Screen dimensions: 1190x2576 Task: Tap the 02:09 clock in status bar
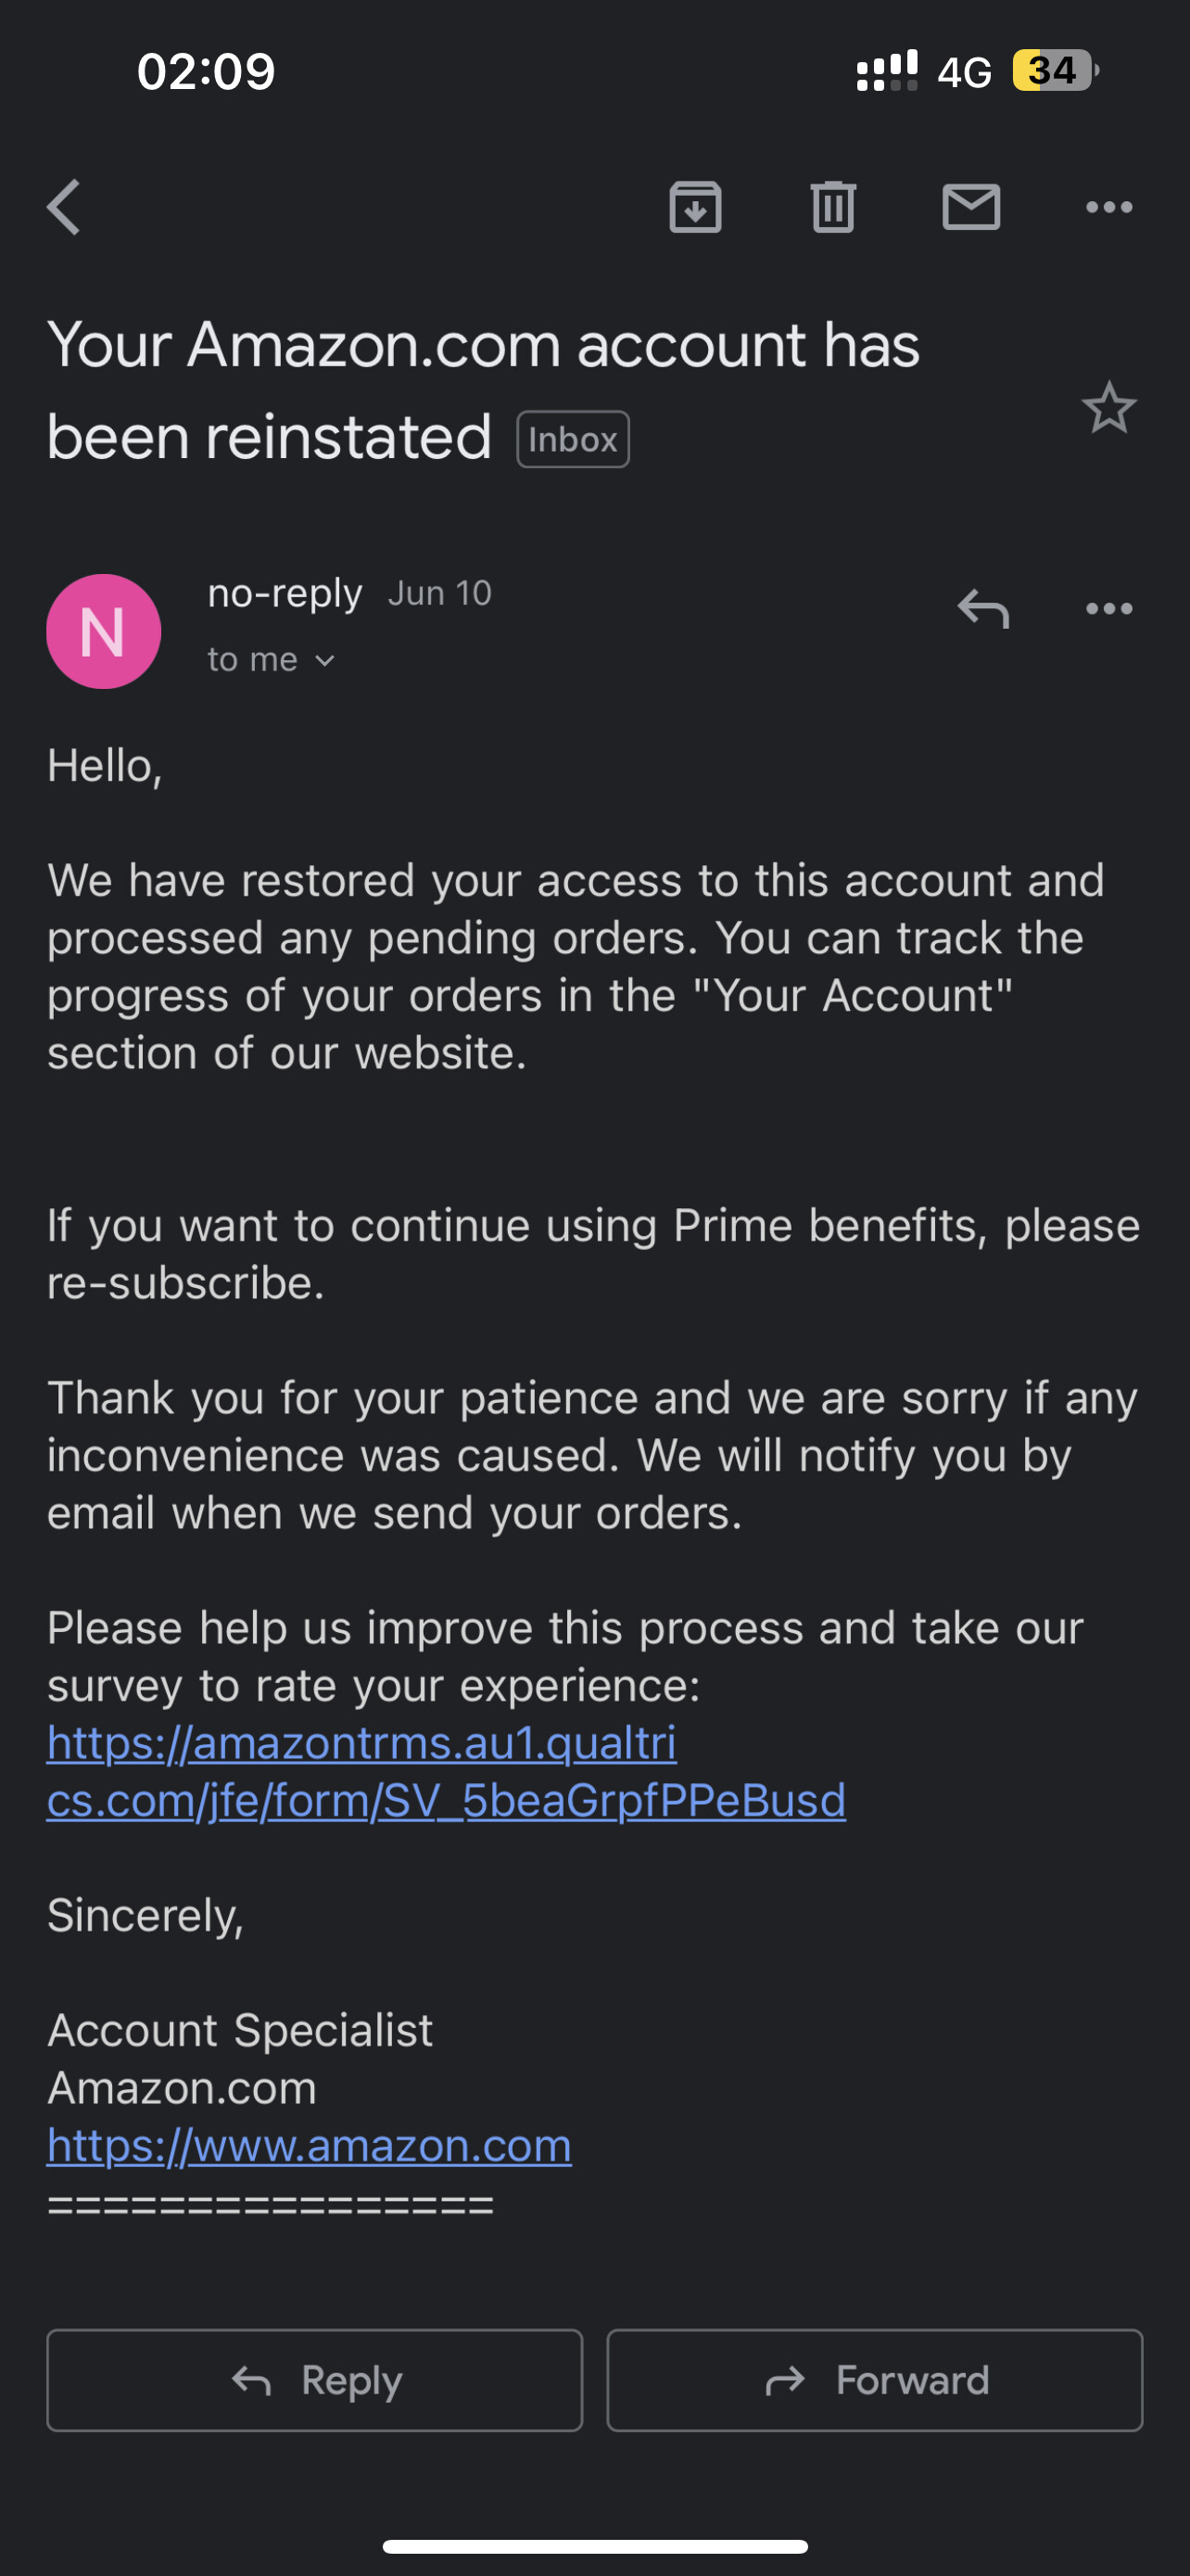206,71
